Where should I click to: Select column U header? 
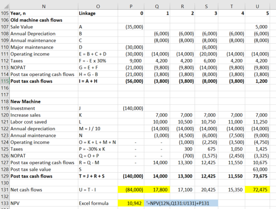[x=257, y=6]
